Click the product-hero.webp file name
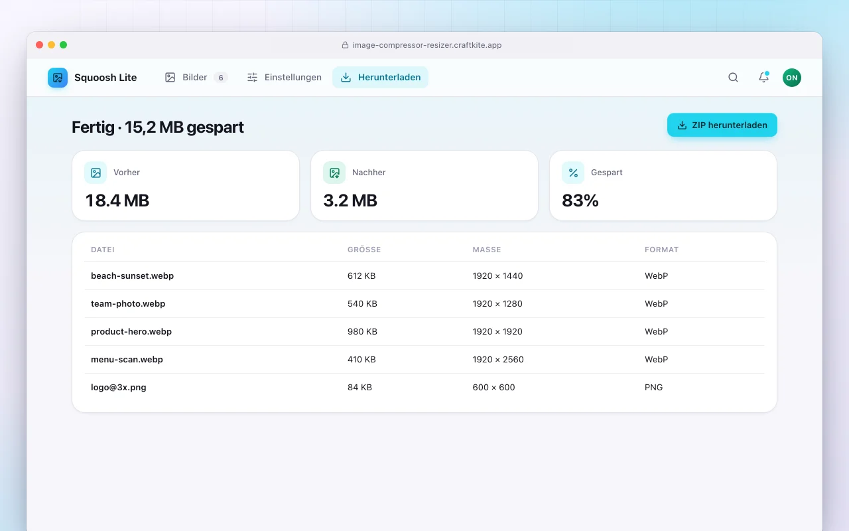This screenshot has height=531, width=849. tap(131, 331)
